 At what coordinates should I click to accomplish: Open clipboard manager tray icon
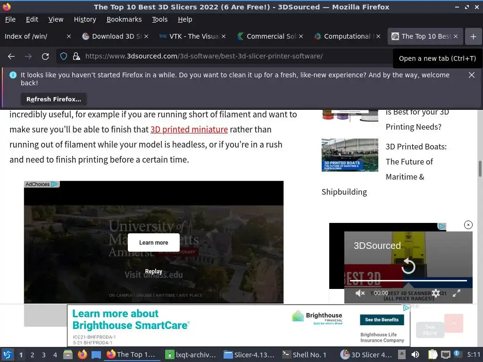point(433,354)
